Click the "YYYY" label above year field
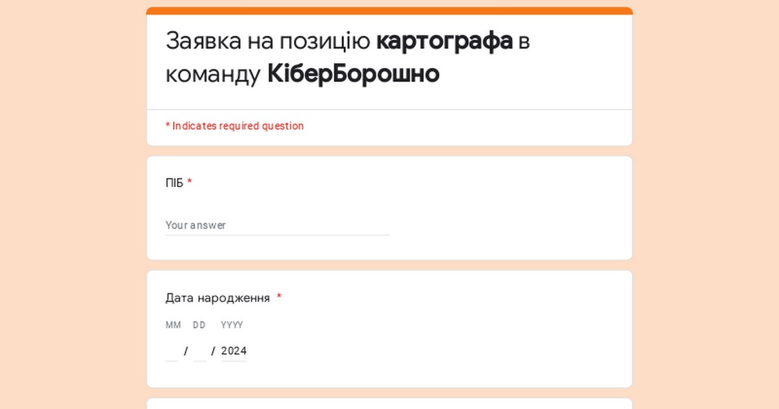This screenshot has width=779, height=409. point(232,325)
